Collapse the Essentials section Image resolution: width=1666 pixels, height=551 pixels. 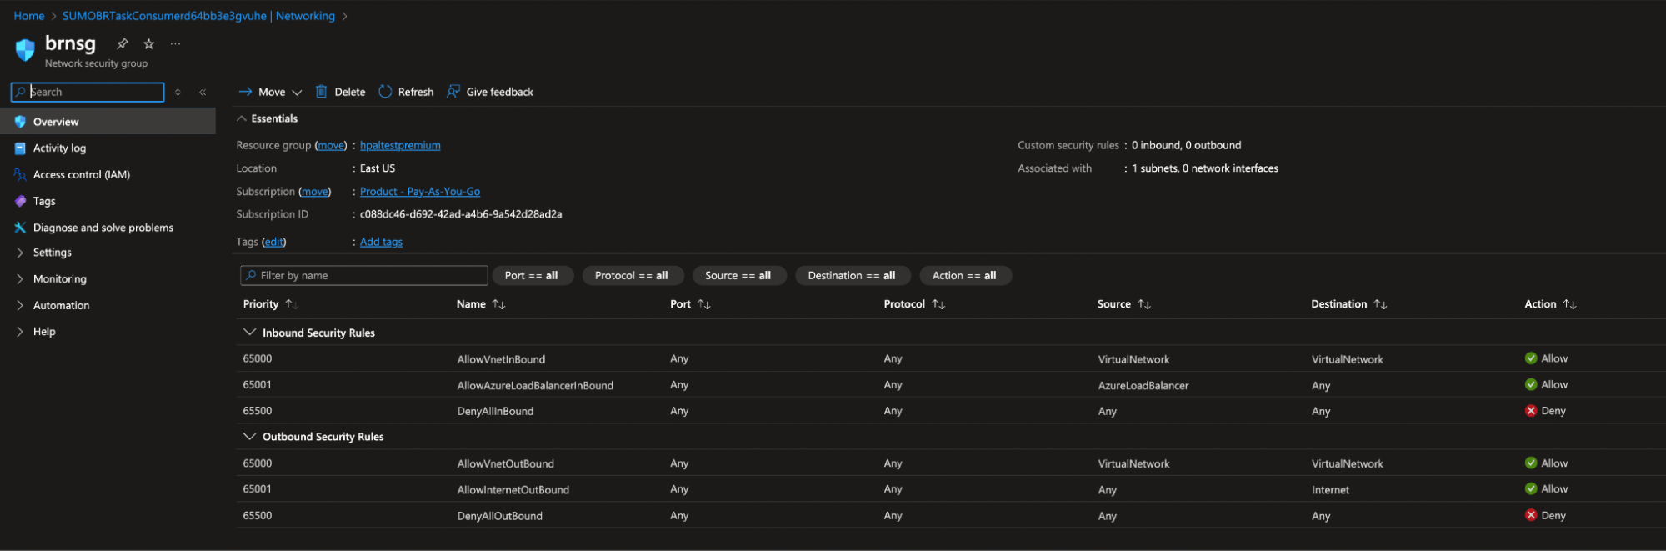tap(242, 118)
